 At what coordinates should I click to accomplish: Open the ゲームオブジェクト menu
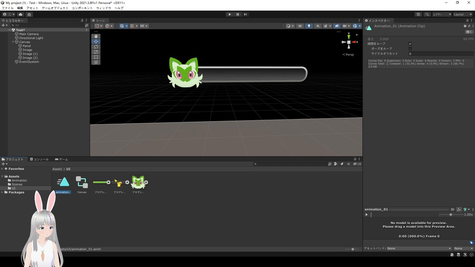click(x=55, y=8)
